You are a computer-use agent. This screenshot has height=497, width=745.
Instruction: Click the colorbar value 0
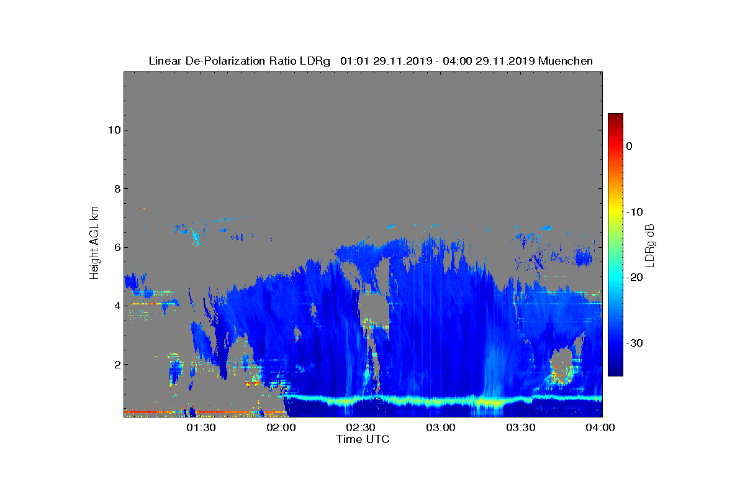(629, 146)
